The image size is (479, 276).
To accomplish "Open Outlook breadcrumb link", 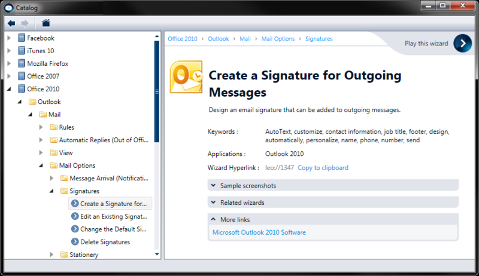I will pyautogui.click(x=219, y=39).
